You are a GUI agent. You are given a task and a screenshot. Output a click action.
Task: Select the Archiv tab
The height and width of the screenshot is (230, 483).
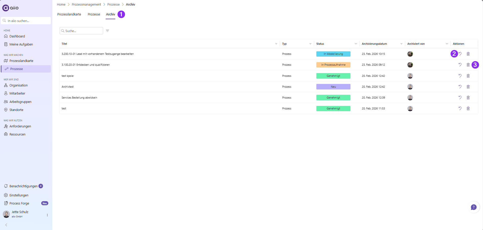[111, 14]
